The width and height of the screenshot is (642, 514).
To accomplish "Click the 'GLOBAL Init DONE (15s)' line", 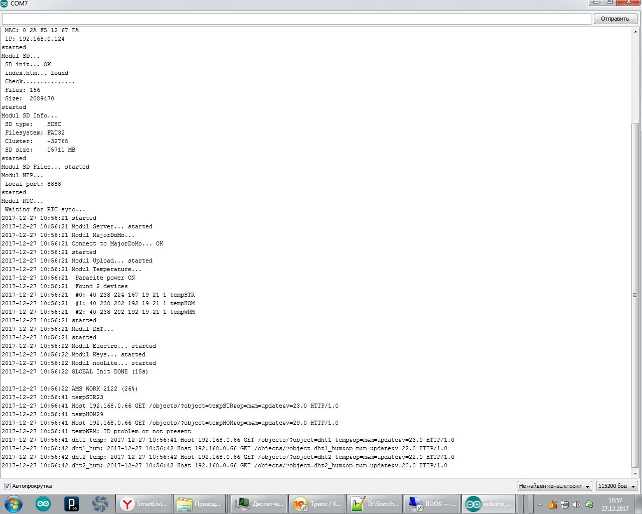I will [75, 371].
